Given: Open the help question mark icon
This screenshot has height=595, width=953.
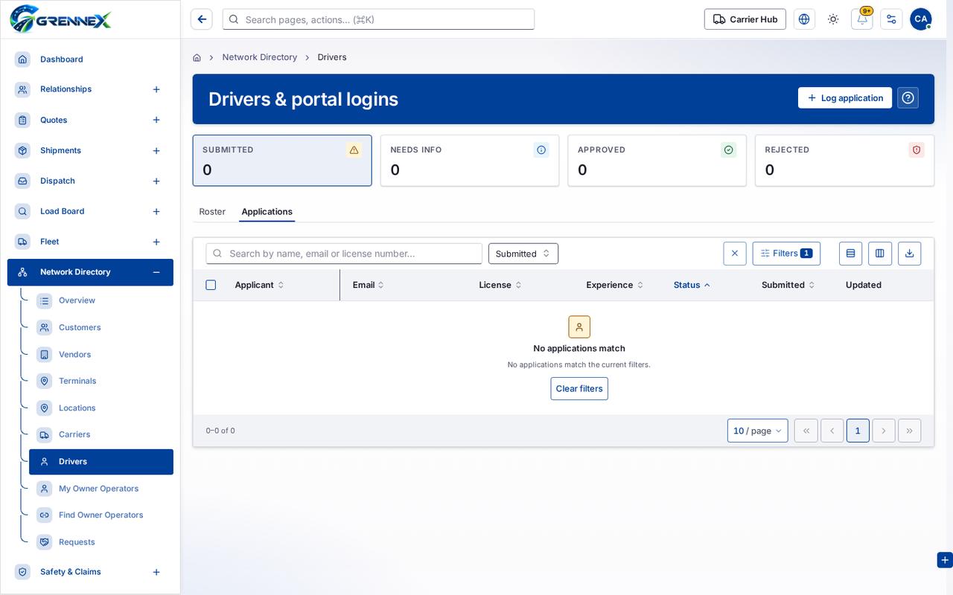Looking at the screenshot, I should 908,98.
